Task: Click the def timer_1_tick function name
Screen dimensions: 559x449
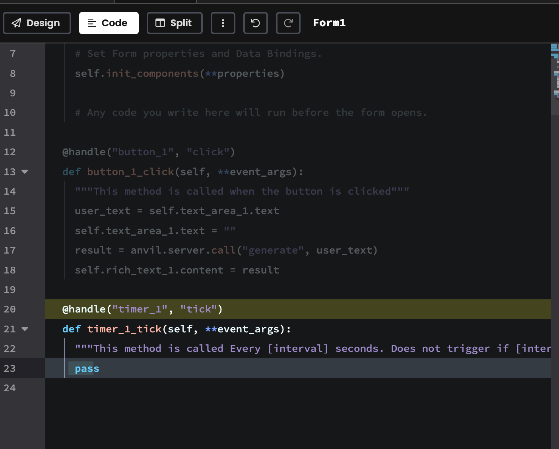Action: 124,329
